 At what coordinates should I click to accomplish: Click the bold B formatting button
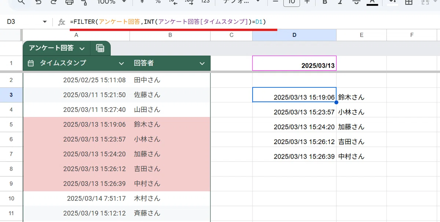click(324, 2)
